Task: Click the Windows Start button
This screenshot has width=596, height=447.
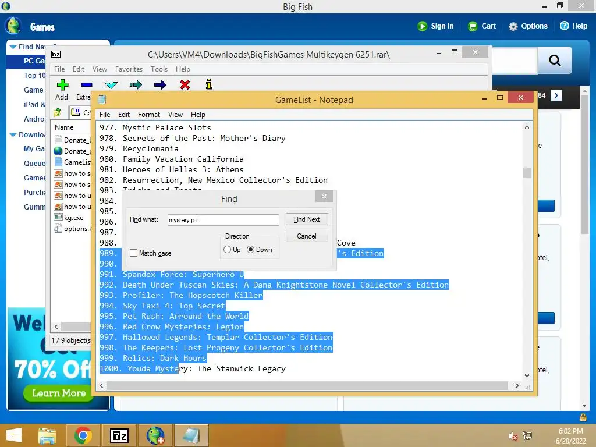Action: [x=14, y=435]
